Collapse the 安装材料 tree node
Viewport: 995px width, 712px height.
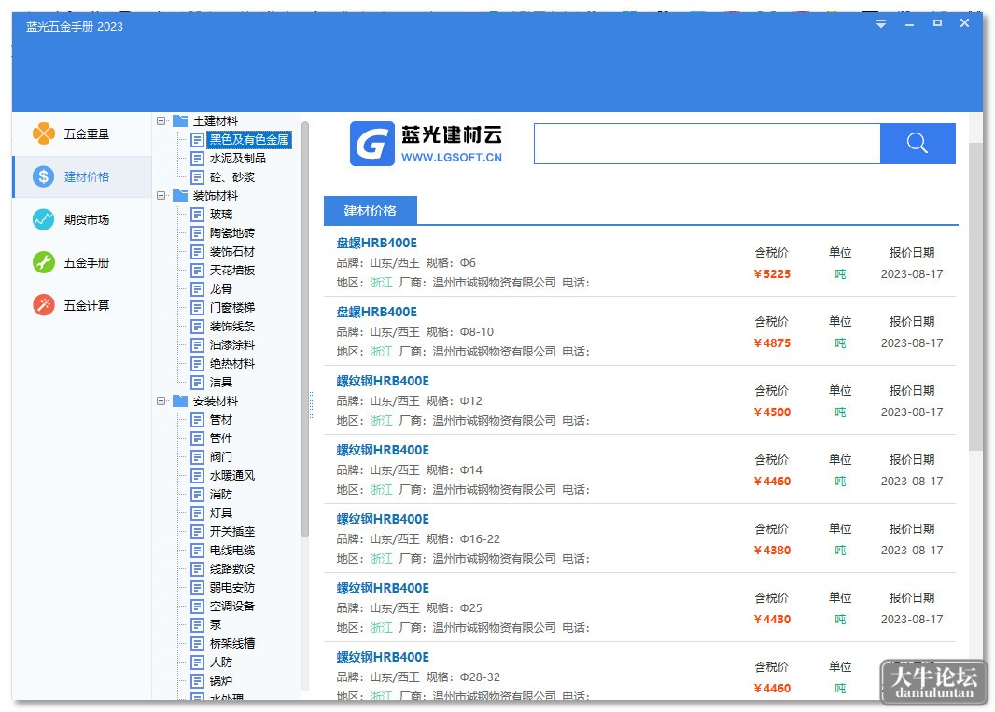(x=161, y=401)
